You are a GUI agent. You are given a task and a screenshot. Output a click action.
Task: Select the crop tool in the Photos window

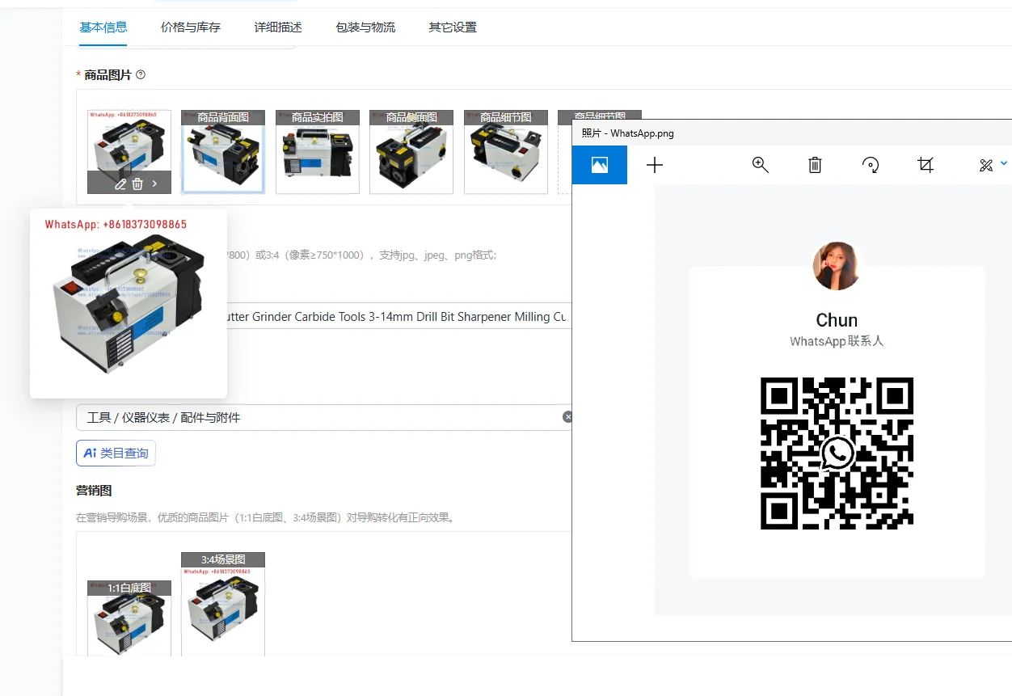click(x=926, y=165)
